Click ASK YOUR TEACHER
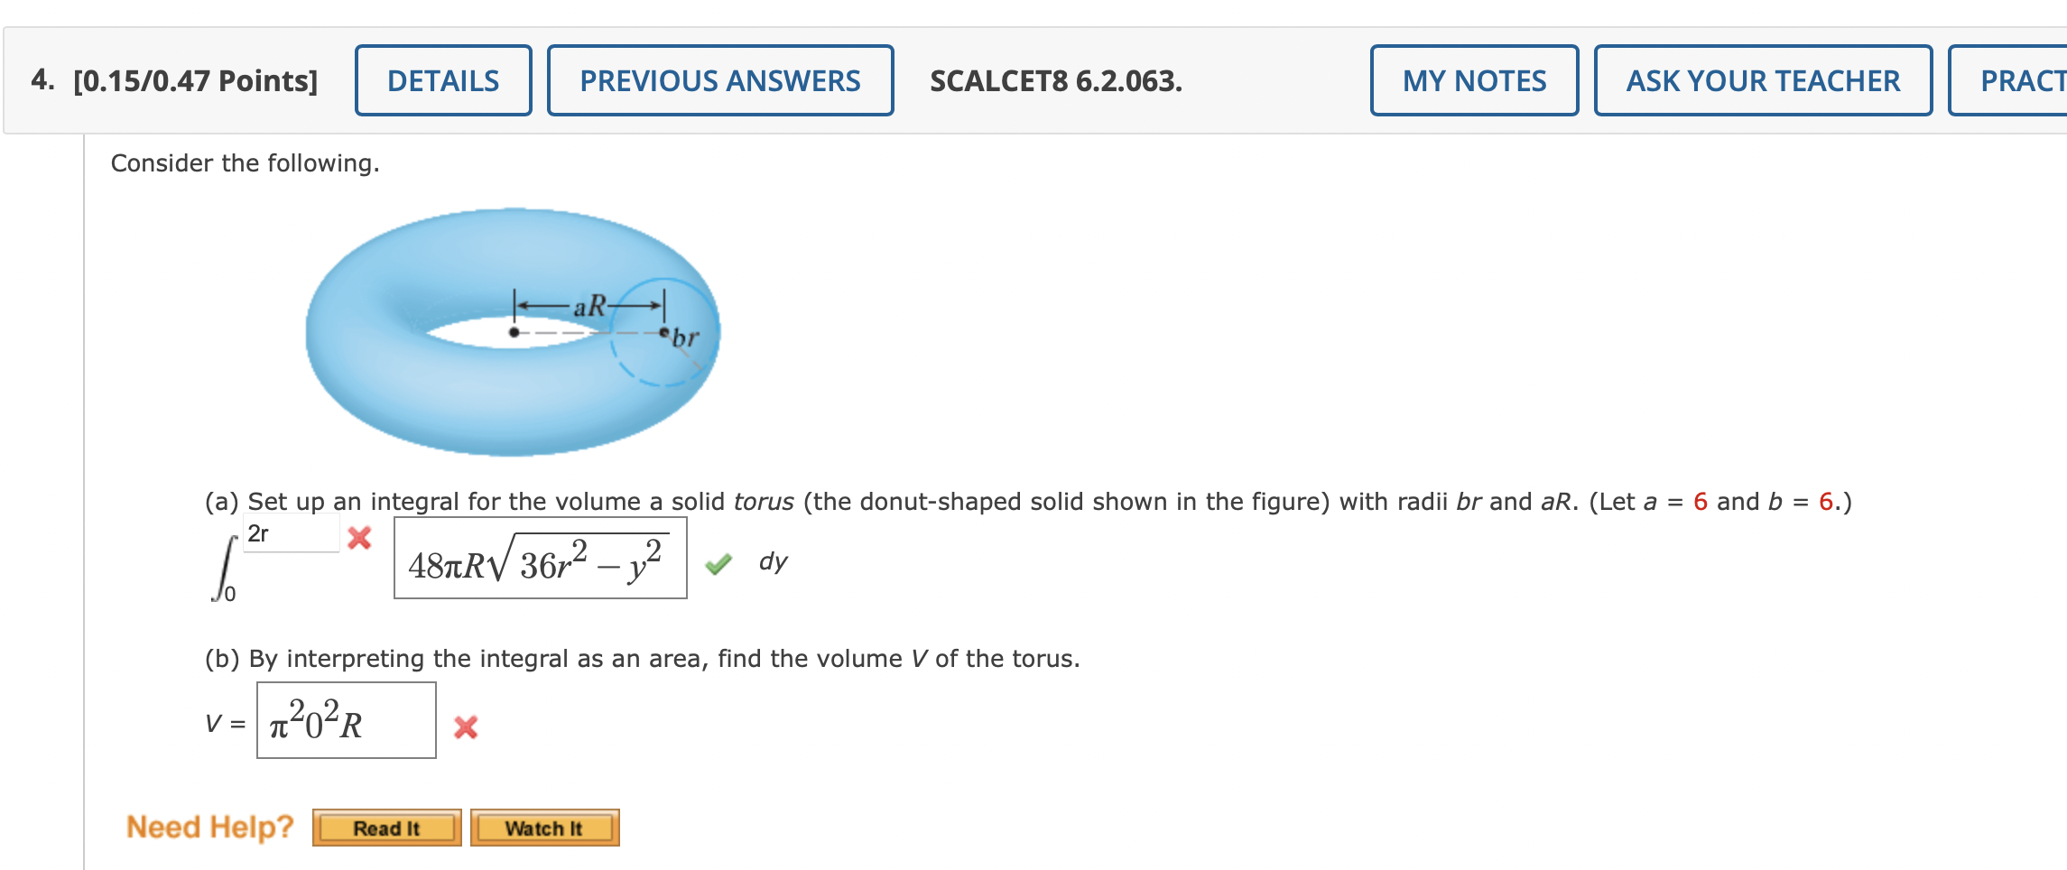This screenshot has height=870, width=2067. (1761, 81)
